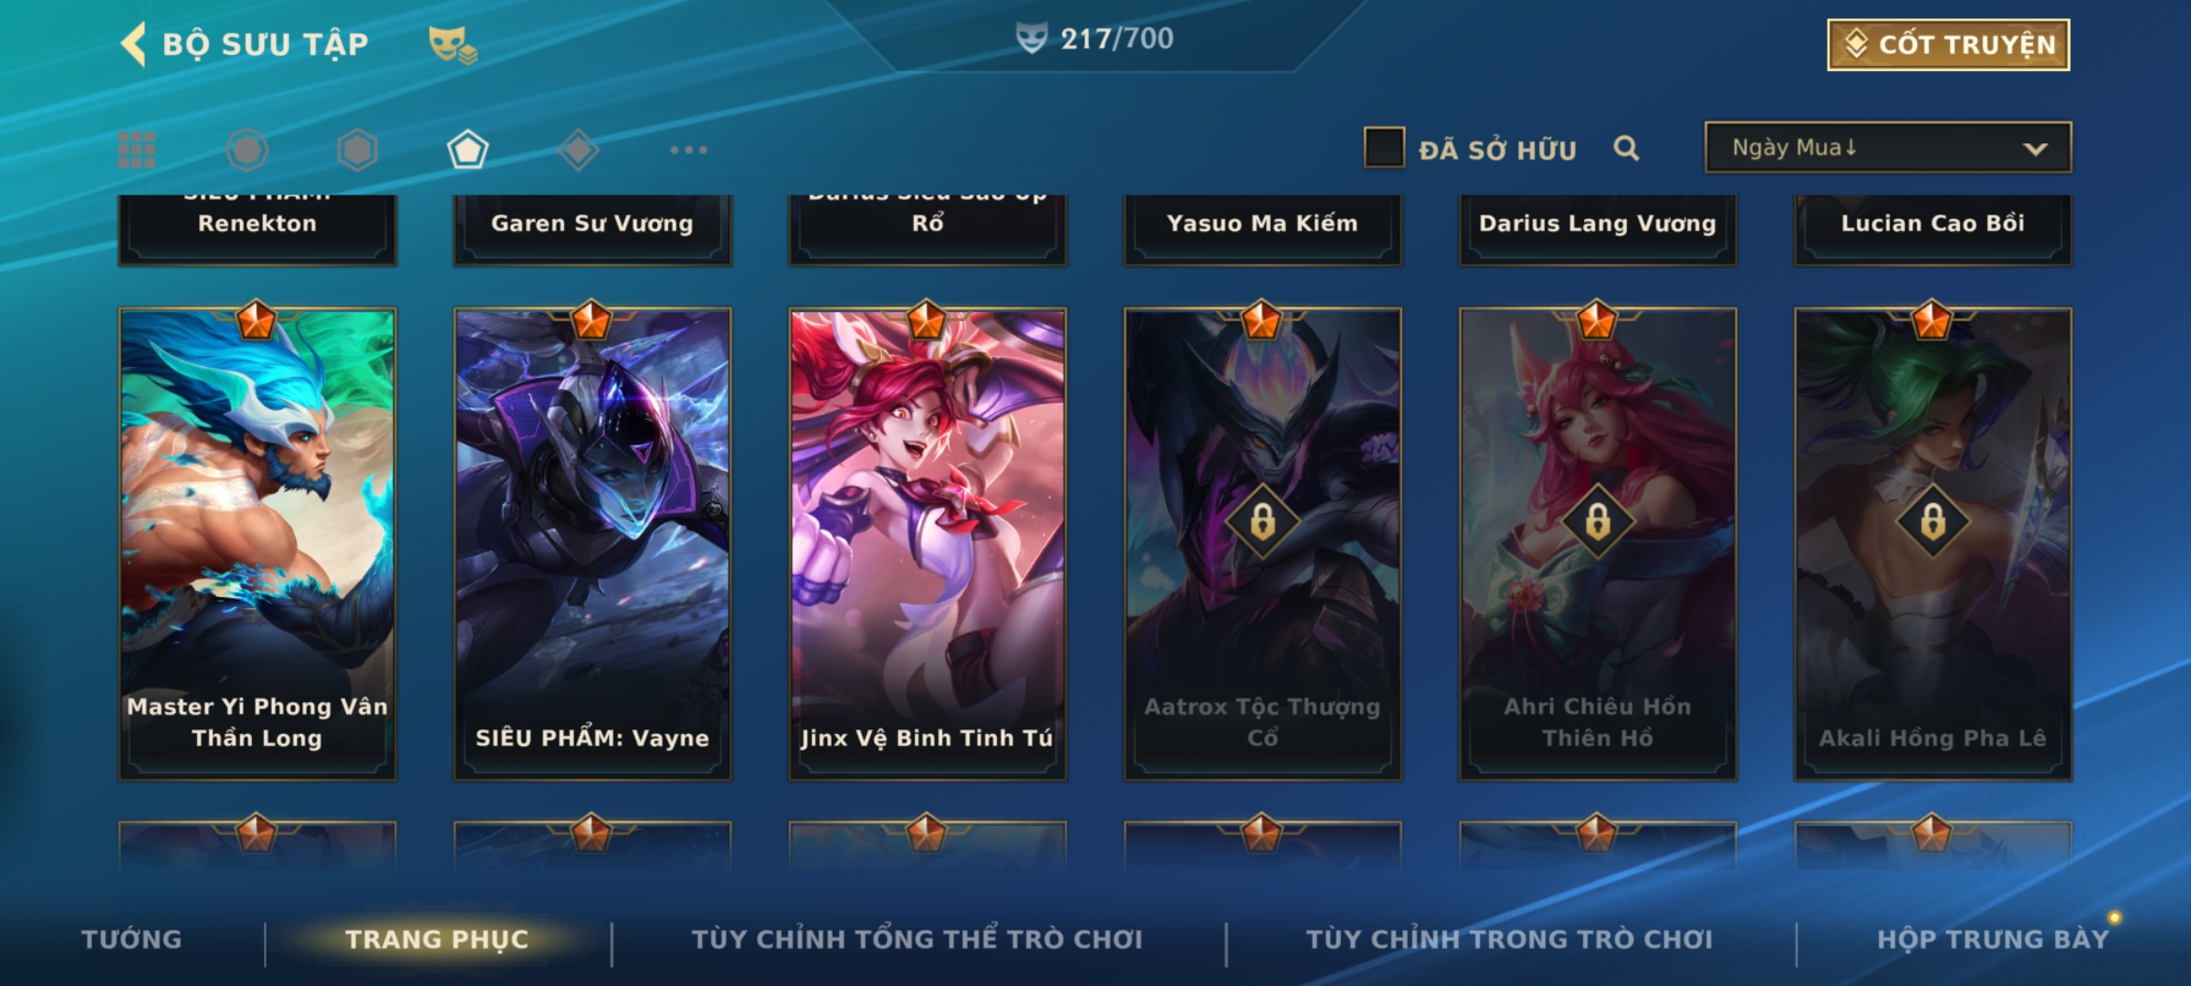2191x986 pixels.
Task: Select the diamond rarity filter icon
Action: 578,150
